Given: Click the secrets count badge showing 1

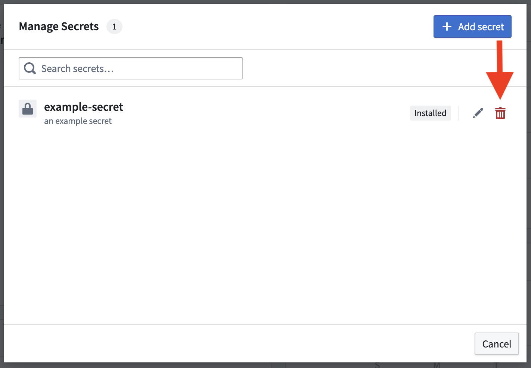Looking at the screenshot, I should (x=114, y=26).
